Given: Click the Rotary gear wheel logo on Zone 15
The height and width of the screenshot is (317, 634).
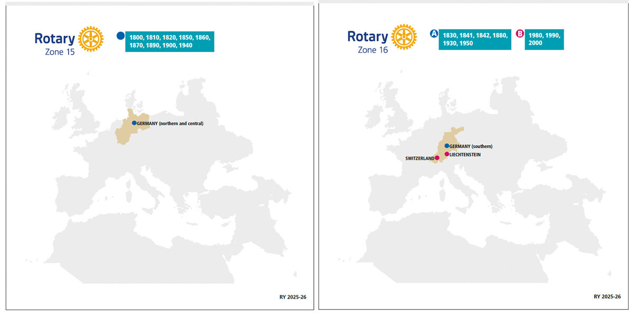Looking at the screenshot, I should coord(90,38).
